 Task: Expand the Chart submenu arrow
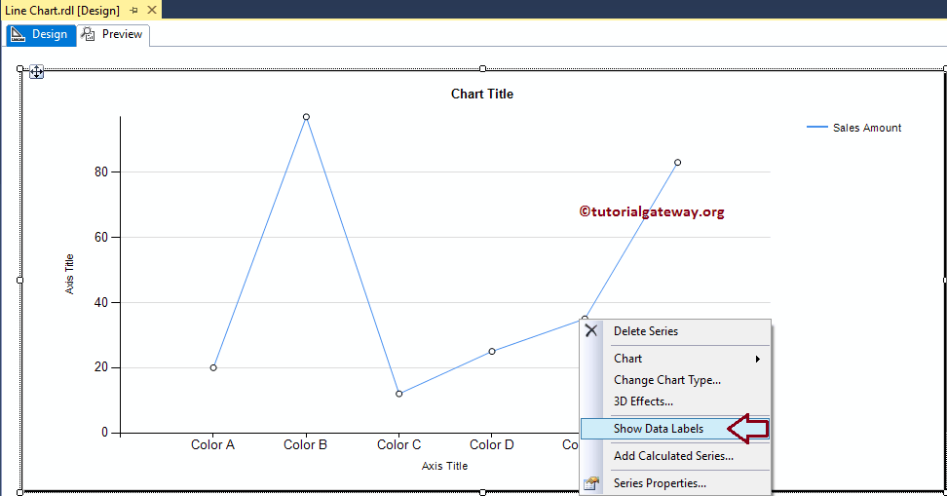(757, 359)
